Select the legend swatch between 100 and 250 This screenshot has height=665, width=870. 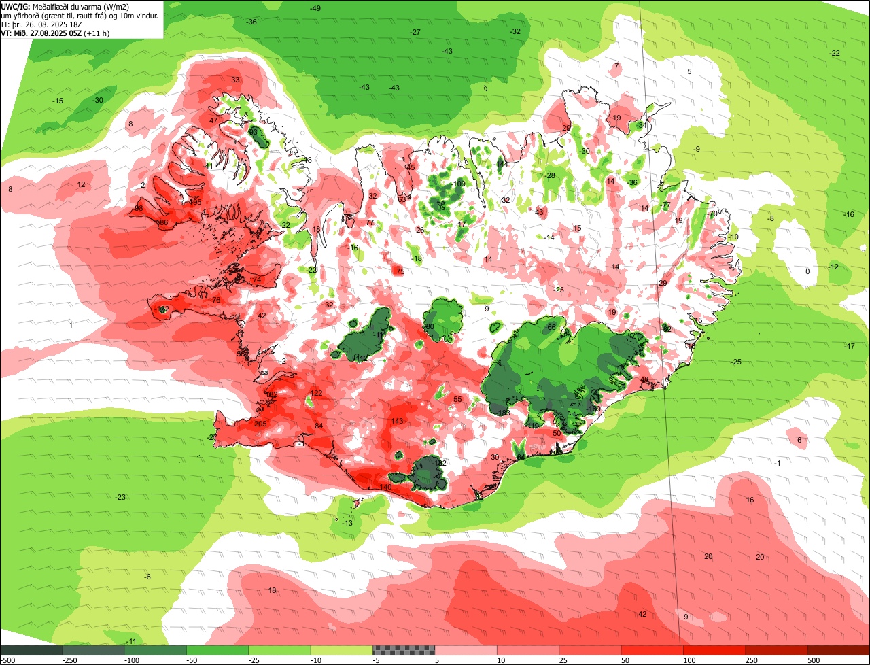click(x=714, y=650)
